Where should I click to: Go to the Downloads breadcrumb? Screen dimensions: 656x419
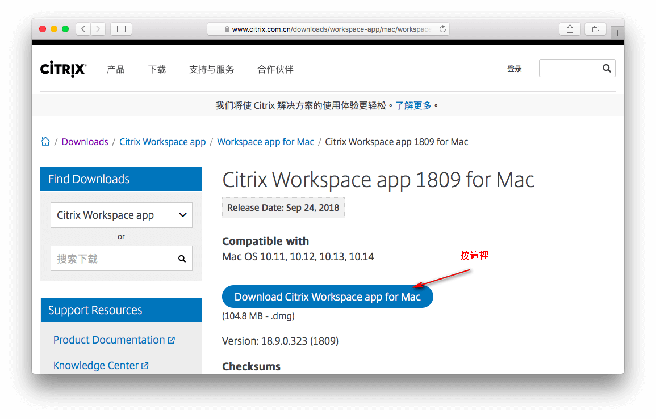85,142
